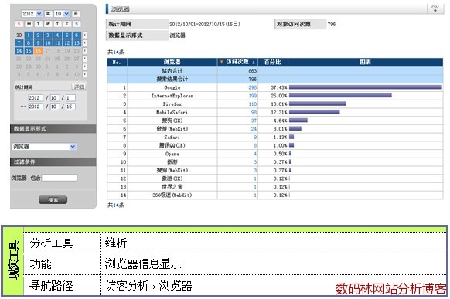Viewport: 450px width, 299px height.
Task: Sort descending by 访问次数 arrow icon
Action: (221, 62)
